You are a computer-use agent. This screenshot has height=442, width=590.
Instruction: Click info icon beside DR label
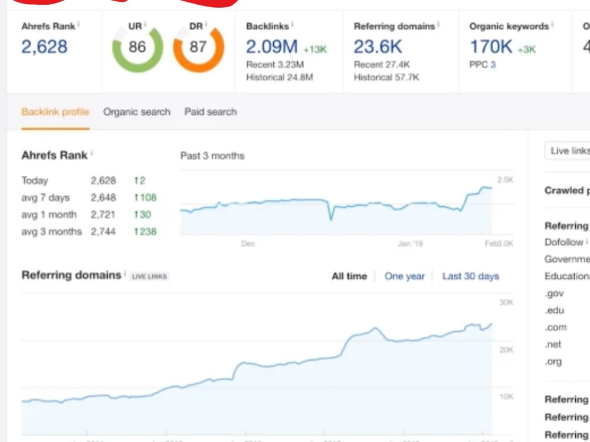click(206, 24)
